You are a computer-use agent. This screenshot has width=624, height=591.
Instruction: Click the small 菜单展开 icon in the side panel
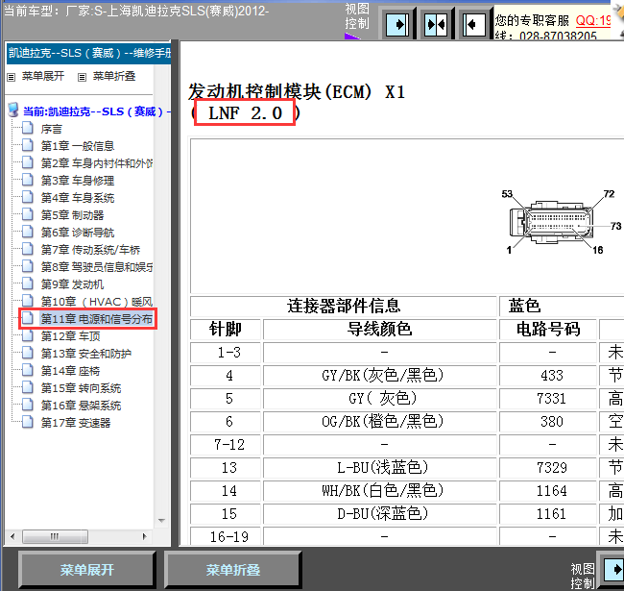pyautogui.click(x=12, y=77)
